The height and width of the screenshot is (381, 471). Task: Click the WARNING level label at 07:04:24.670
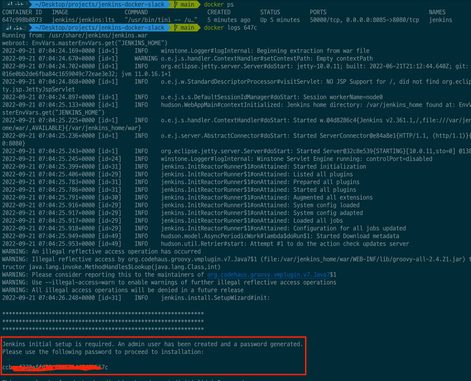click(x=146, y=58)
